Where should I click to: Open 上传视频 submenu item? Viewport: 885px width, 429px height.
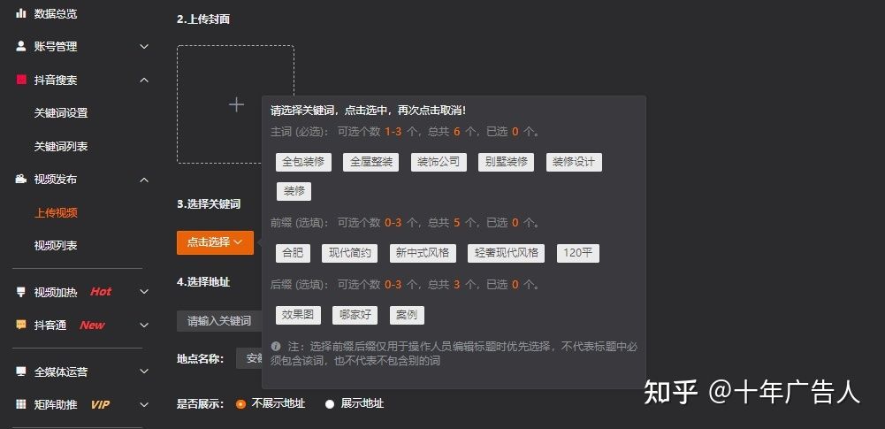[x=56, y=213]
